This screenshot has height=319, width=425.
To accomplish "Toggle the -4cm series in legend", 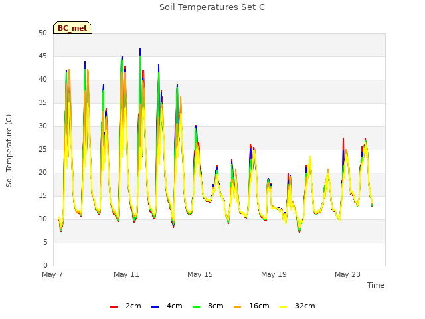I will tap(167, 306).
